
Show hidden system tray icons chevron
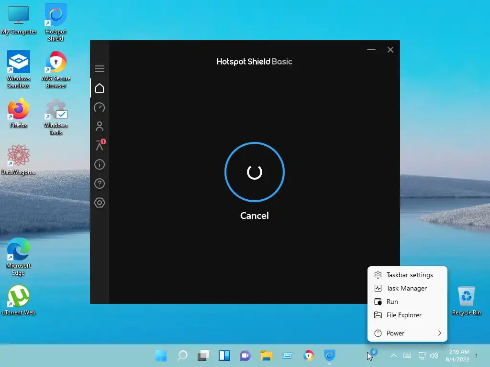tap(394, 356)
